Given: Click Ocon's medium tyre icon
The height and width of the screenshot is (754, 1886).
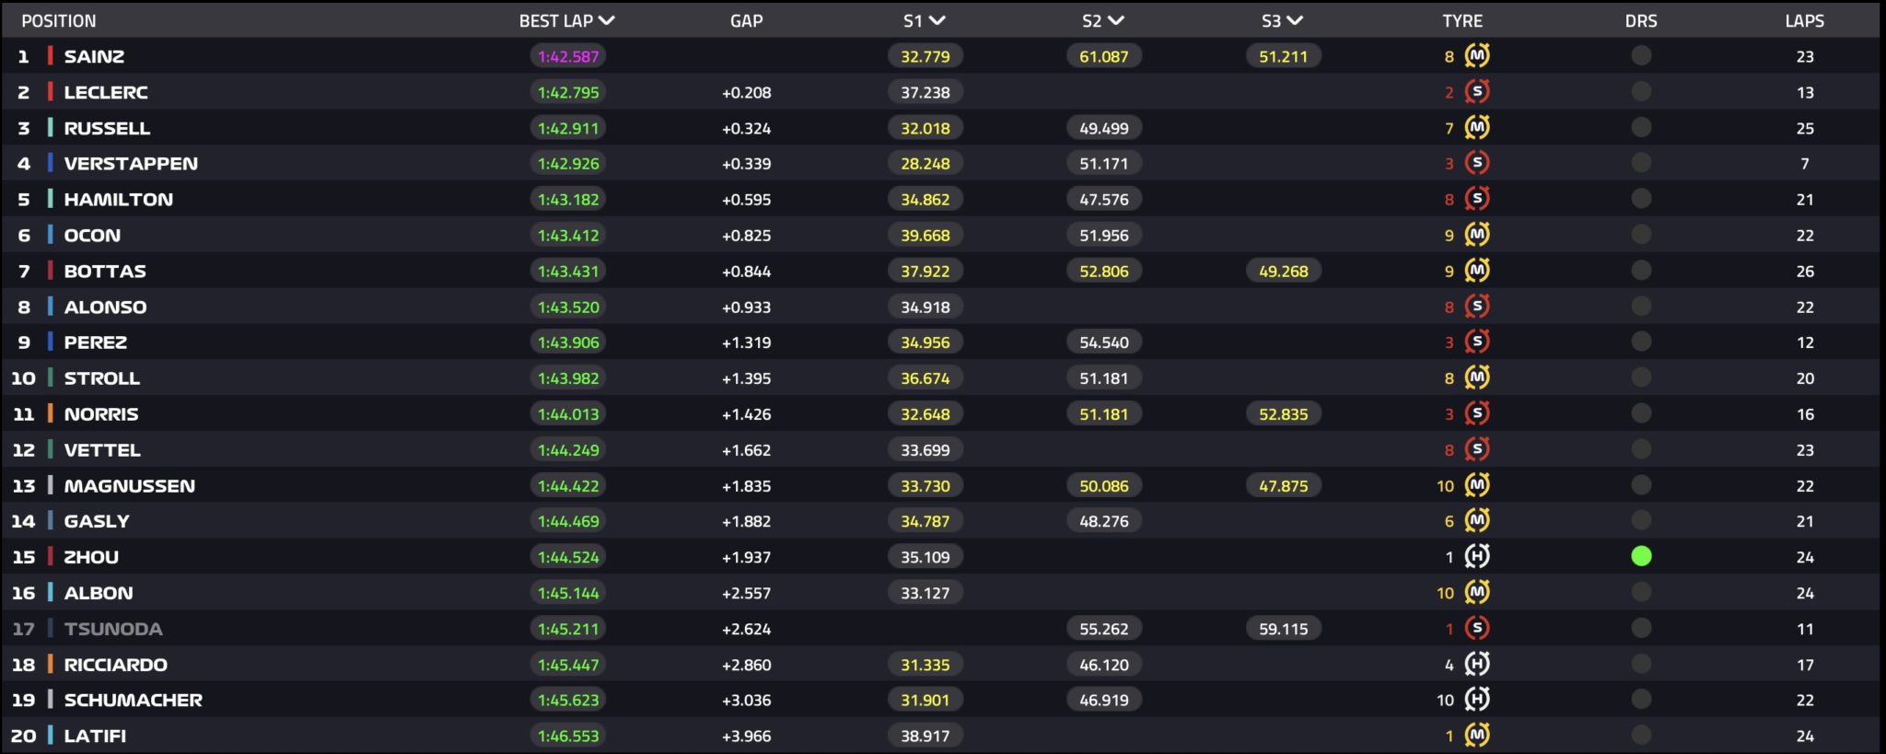Looking at the screenshot, I should (x=1477, y=235).
